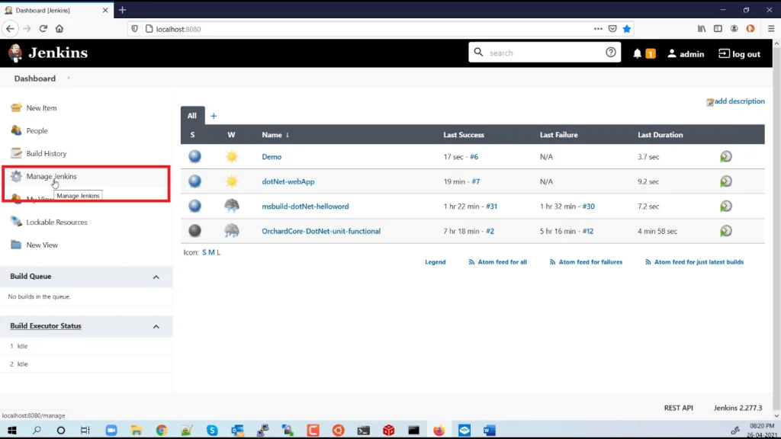This screenshot has width=781, height=439.
Task: Open Skype from the taskbar
Action: tap(212, 430)
